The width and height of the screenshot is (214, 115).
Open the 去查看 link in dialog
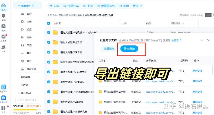176,40
